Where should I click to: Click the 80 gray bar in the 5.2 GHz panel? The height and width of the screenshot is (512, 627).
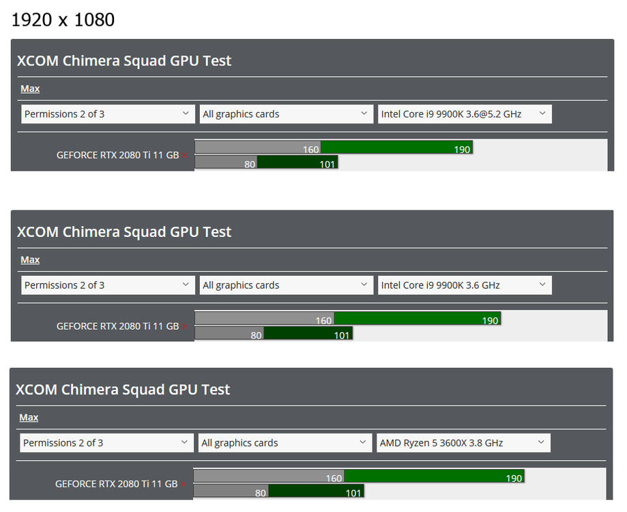coord(226,162)
